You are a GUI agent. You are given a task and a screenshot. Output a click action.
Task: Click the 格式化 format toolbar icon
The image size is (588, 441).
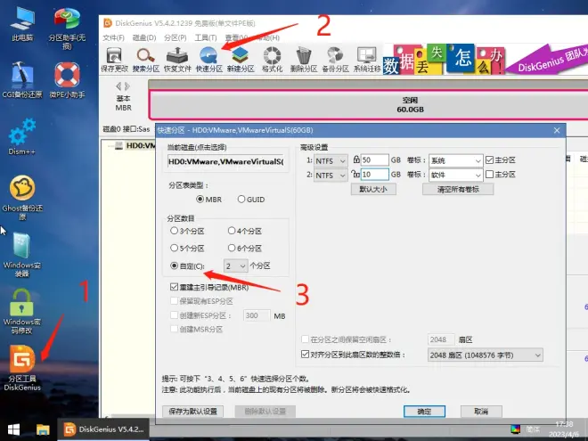pos(272,60)
